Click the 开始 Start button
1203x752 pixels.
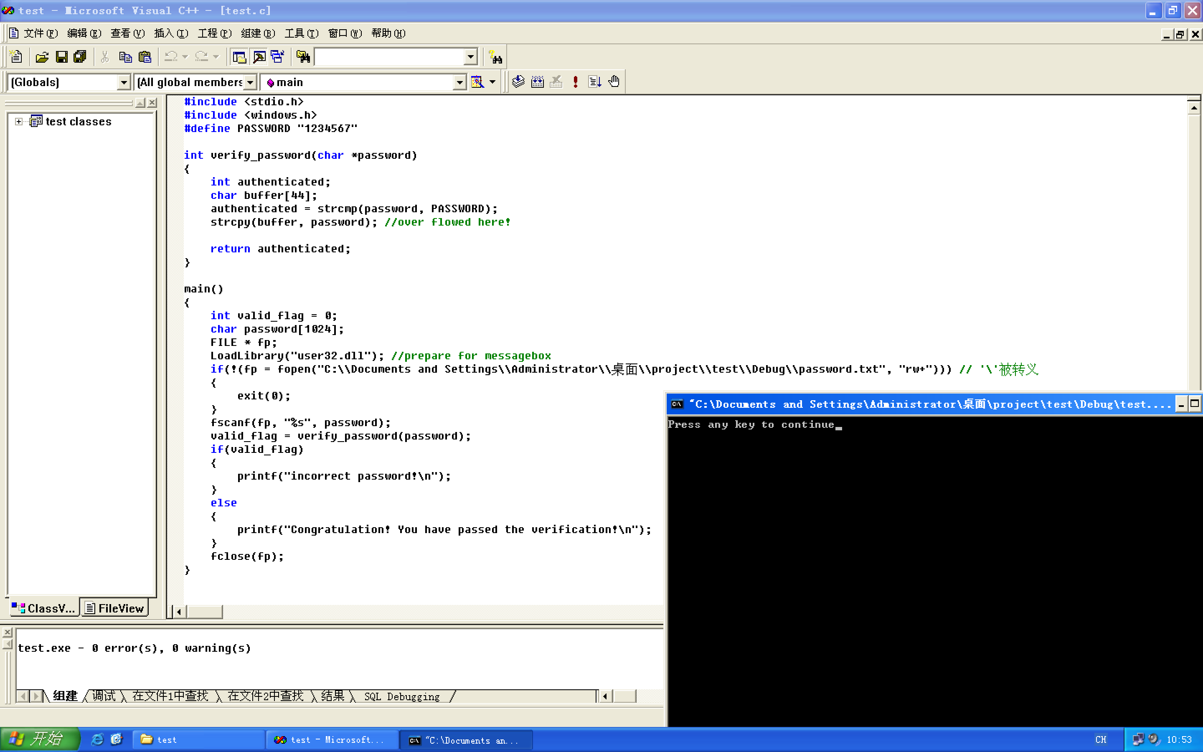[39, 739]
